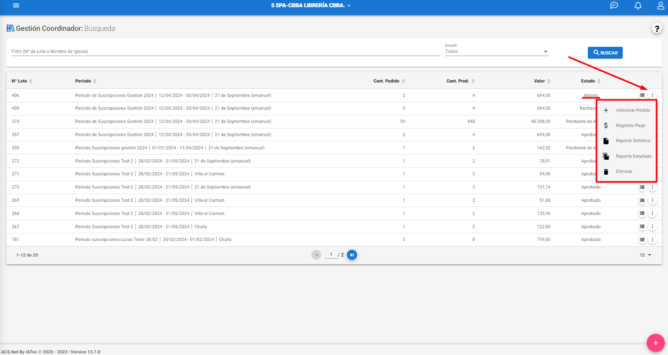Select Adicionar Pedido from the context menu
The image size is (668, 355).
[626, 110]
